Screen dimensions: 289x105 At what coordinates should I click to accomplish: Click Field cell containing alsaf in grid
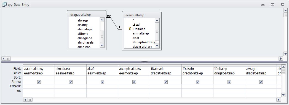pyautogui.click(x=102, y=69)
